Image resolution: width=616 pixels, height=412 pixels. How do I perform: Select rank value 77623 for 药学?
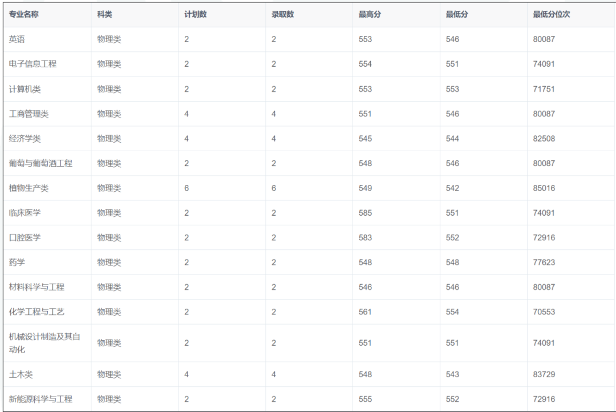click(x=544, y=262)
